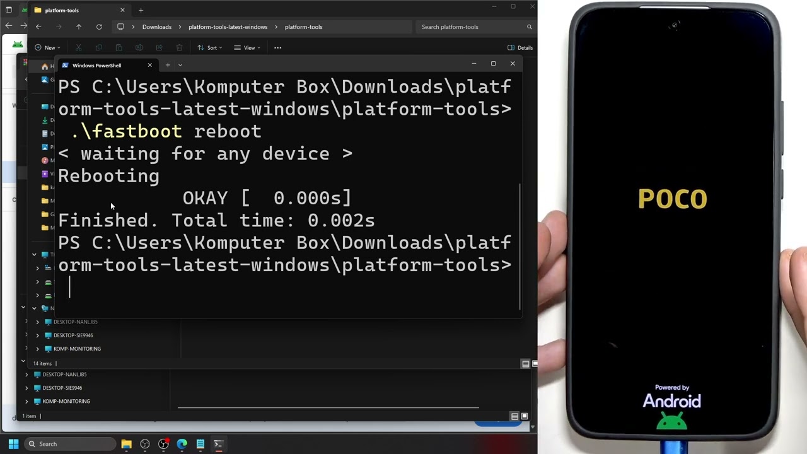Click the platform-tools breadcrumb

303,27
